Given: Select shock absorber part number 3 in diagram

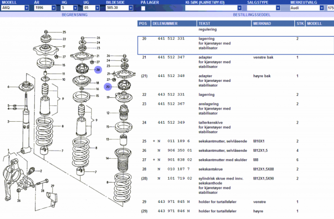Looking at the screenshot, I should pos(8,122).
